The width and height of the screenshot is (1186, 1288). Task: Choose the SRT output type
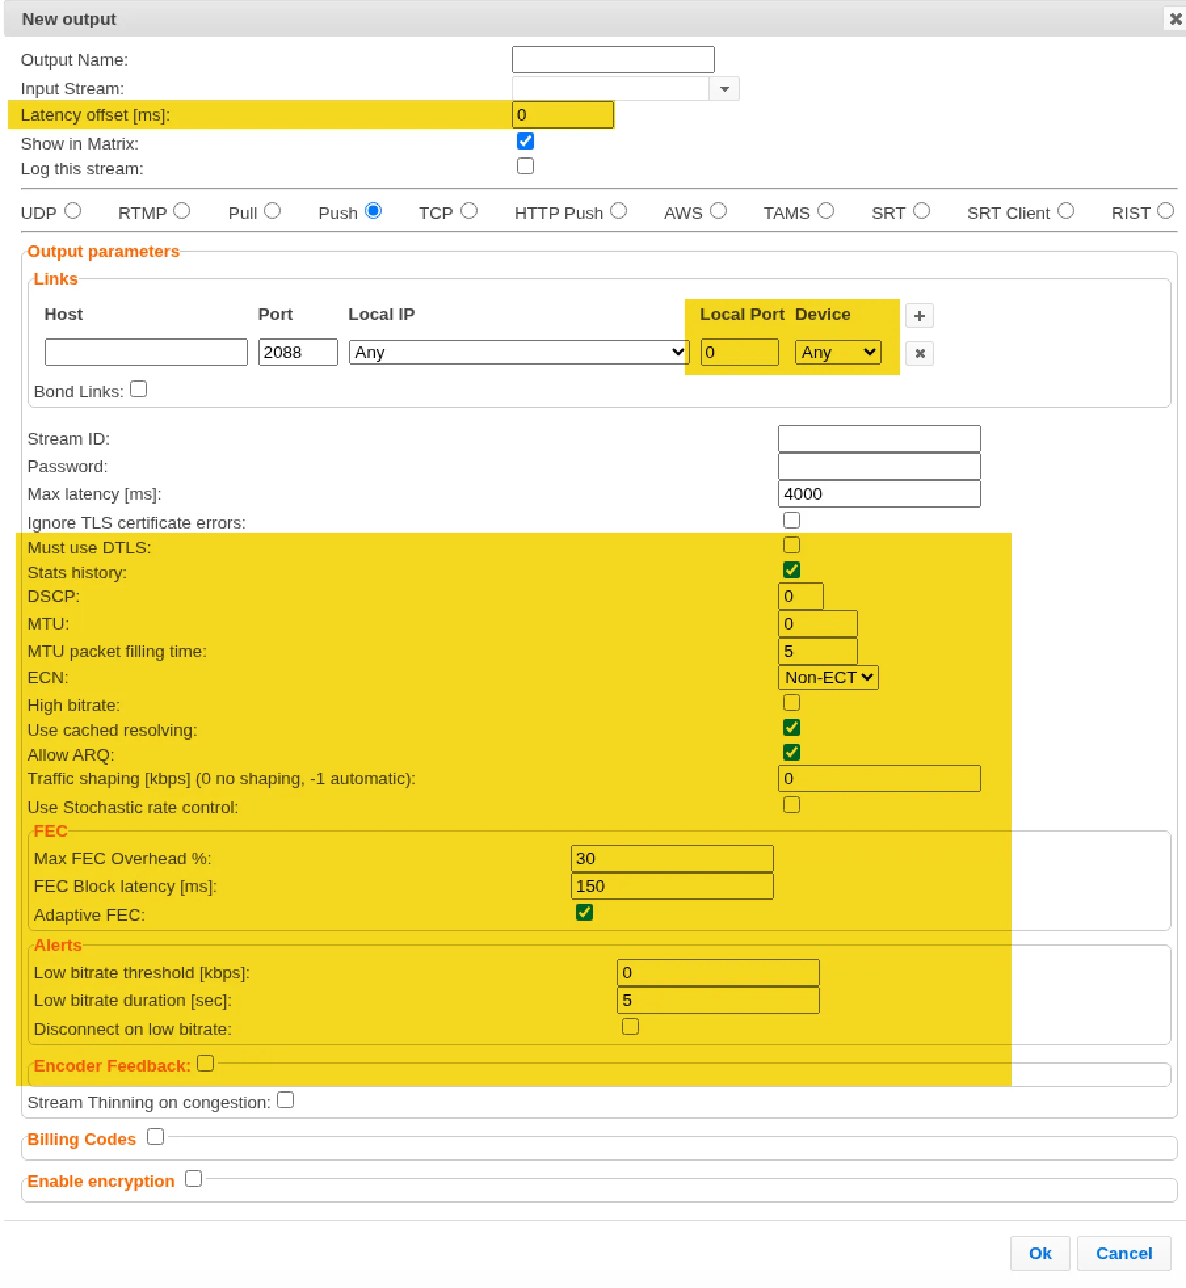922,211
